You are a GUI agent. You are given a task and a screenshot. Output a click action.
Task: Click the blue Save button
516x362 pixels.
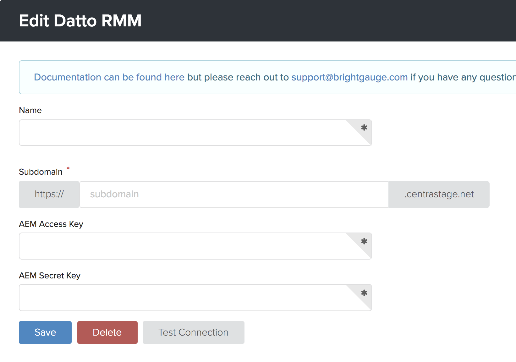[x=45, y=332]
